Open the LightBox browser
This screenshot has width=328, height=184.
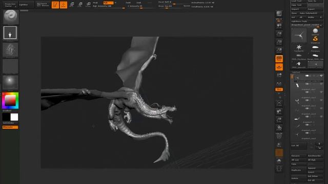point(26,5)
